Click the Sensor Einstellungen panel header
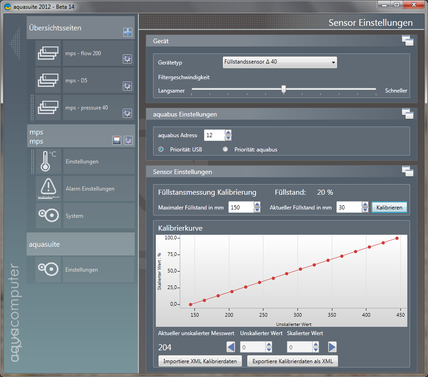Image resolution: width=428 pixels, height=377 pixels. 281,172
